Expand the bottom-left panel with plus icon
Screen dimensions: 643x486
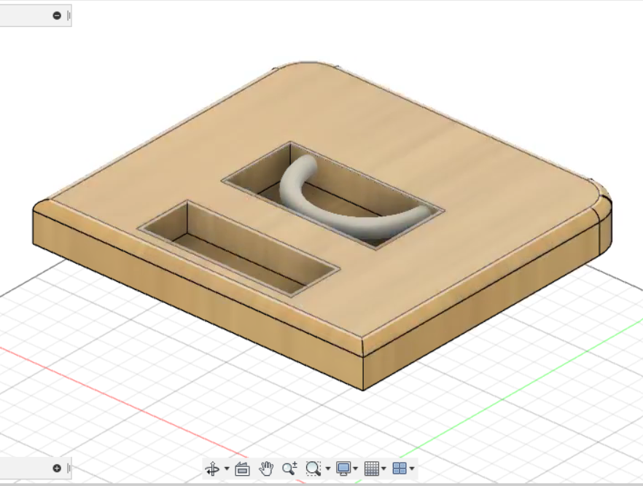(x=57, y=468)
